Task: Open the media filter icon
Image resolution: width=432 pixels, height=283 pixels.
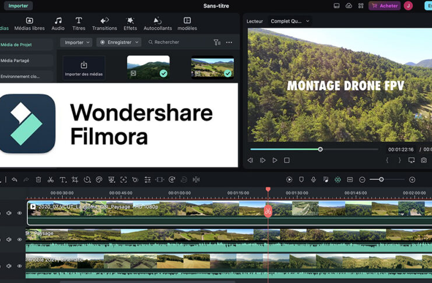Action: (x=217, y=43)
